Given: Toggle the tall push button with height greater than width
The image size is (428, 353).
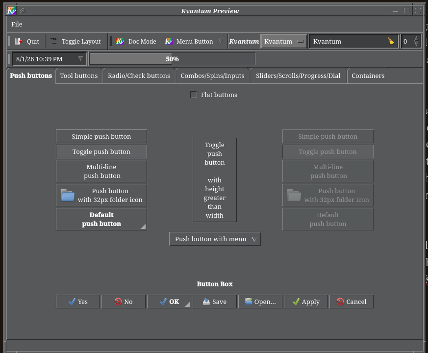Looking at the screenshot, I should point(215,180).
